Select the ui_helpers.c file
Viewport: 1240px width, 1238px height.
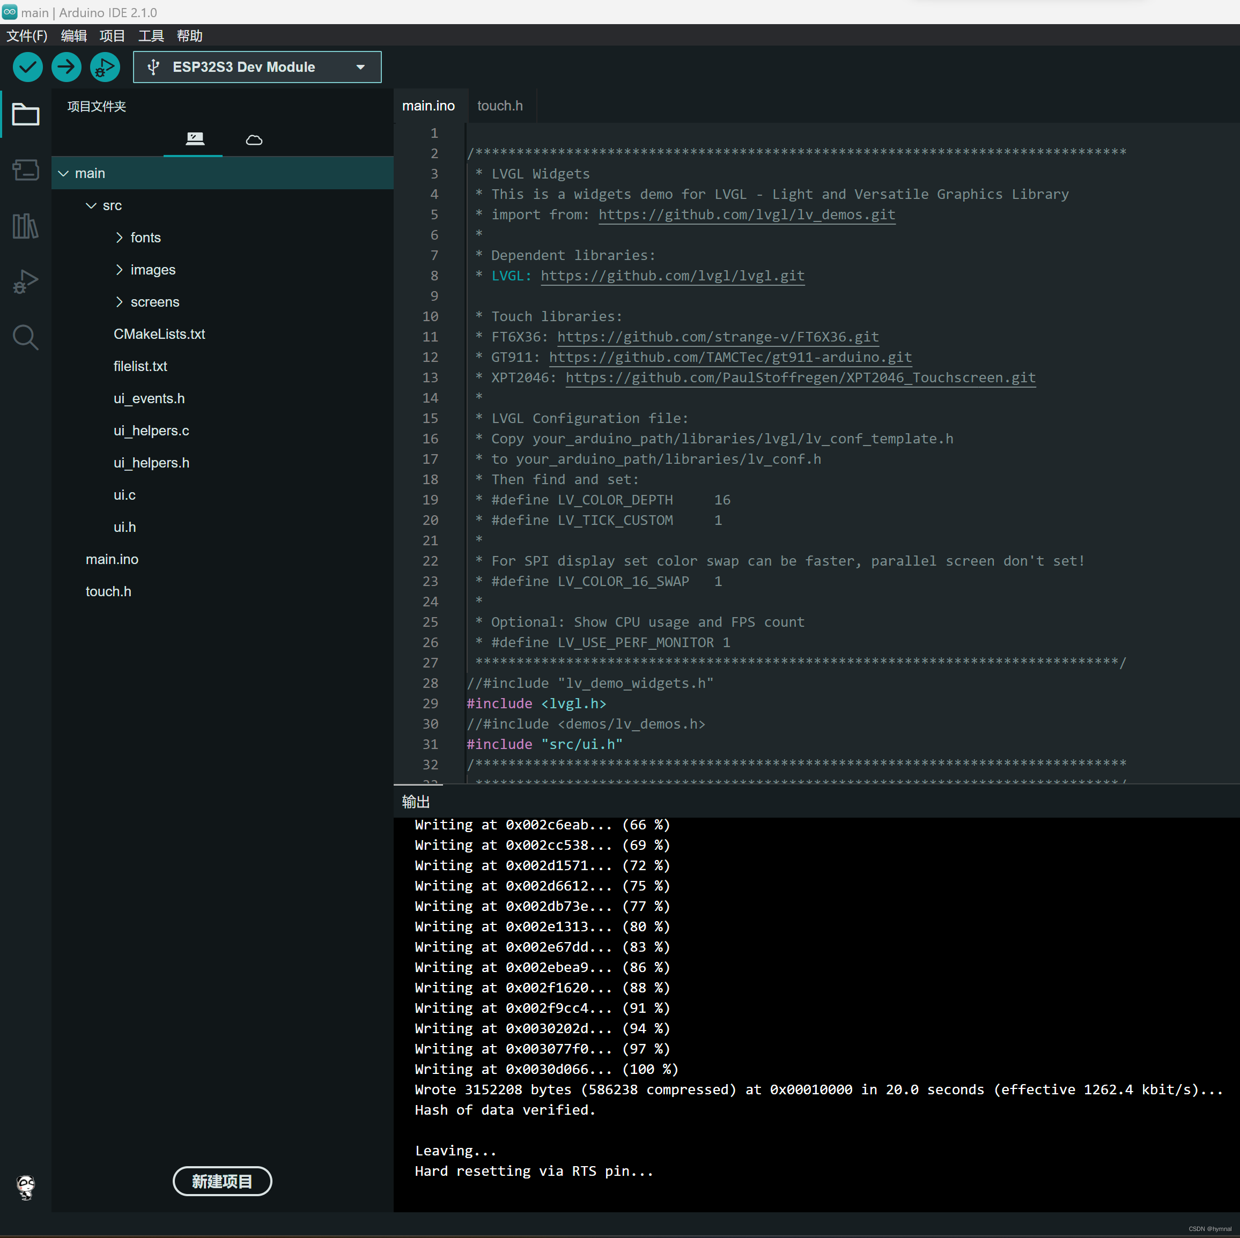(x=151, y=431)
